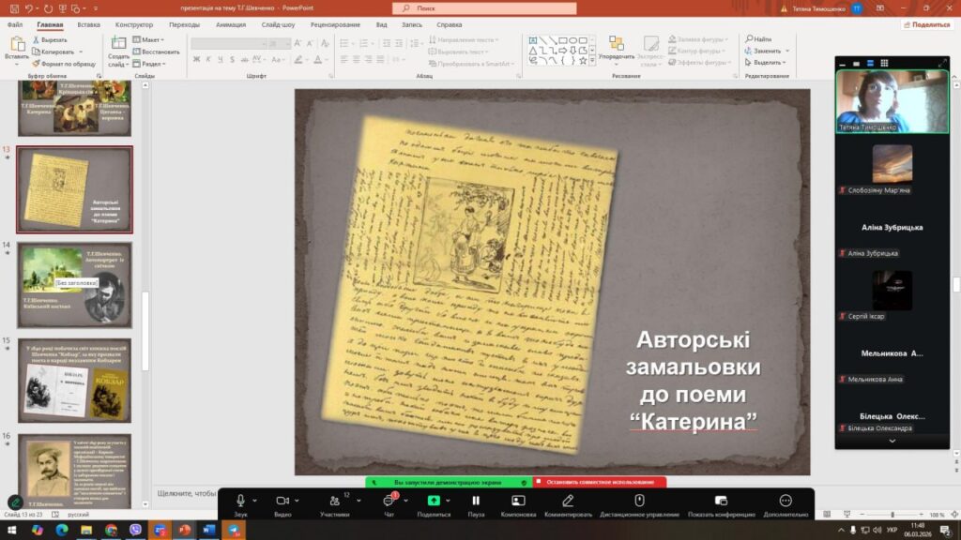Mute microphone with the Звук button
Viewport: 961px width, 540px height.
coord(240,502)
